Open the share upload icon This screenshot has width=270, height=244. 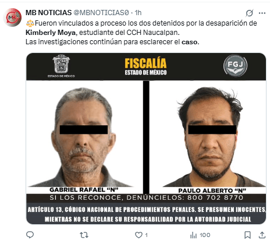click(262, 235)
